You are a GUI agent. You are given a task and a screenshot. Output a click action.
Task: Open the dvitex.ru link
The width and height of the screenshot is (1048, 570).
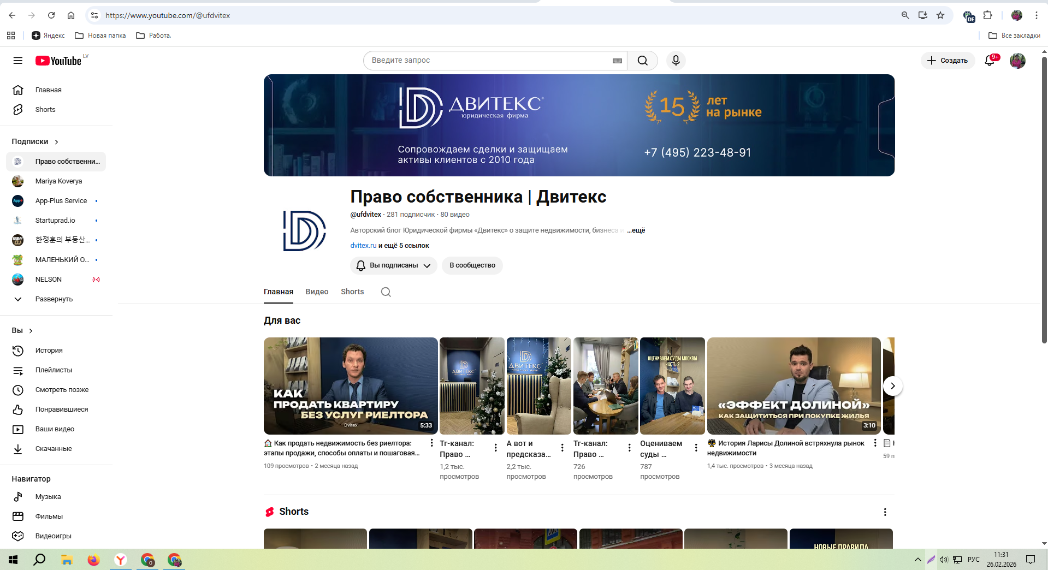coord(363,246)
